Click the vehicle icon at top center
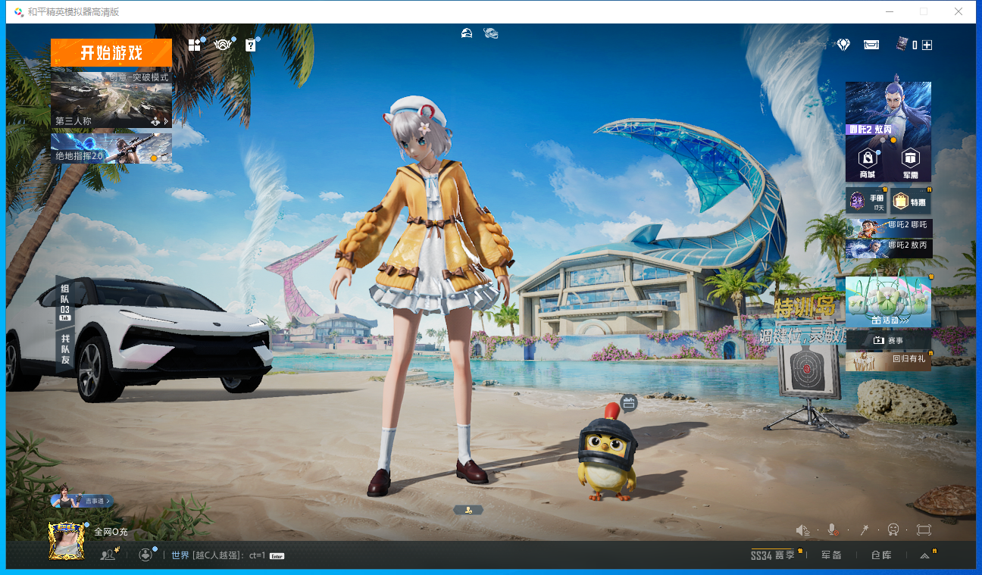 coord(490,33)
